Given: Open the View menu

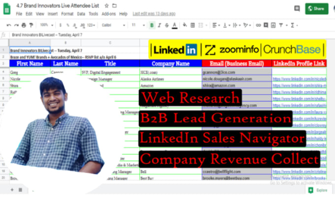Looking at the screenshot, I should [x=40, y=14].
